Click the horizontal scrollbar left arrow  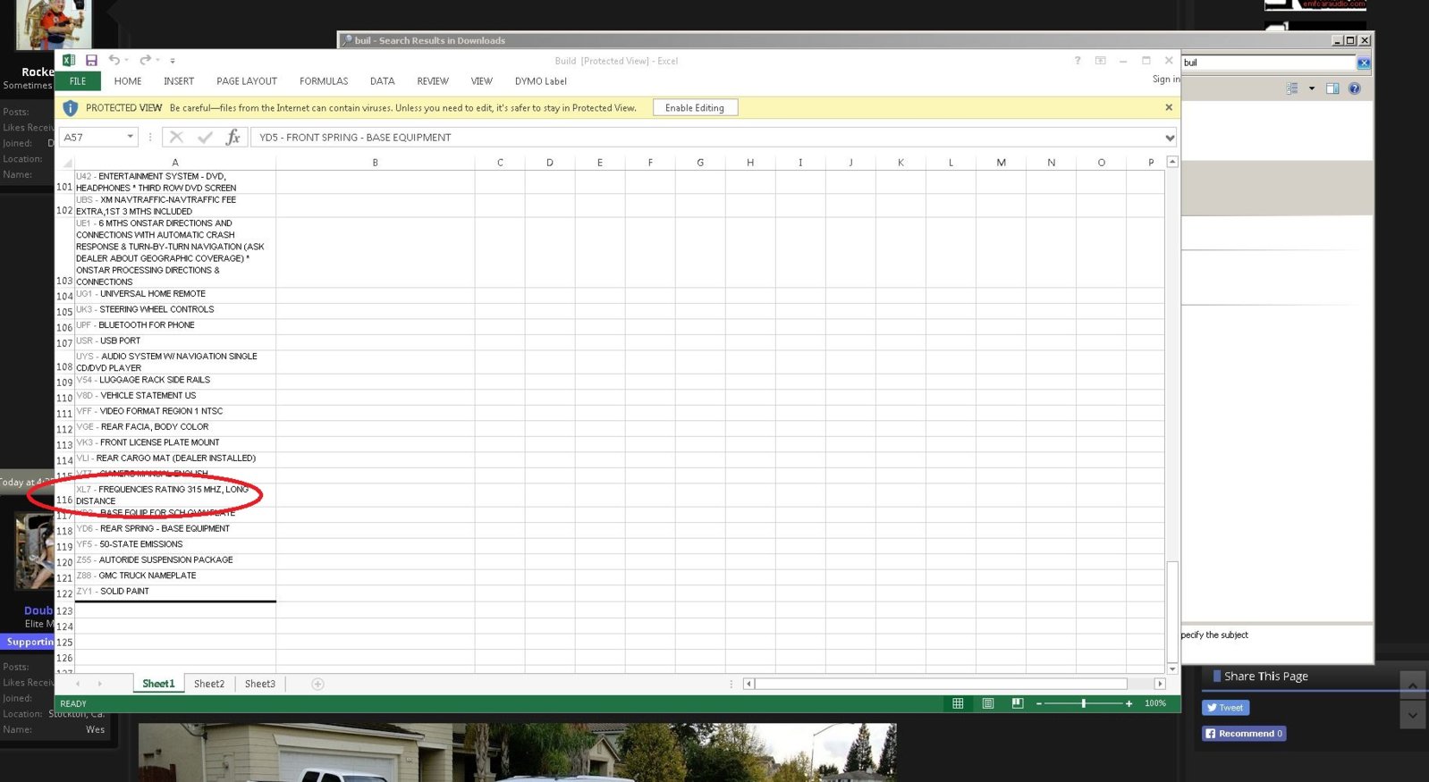[748, 684]
